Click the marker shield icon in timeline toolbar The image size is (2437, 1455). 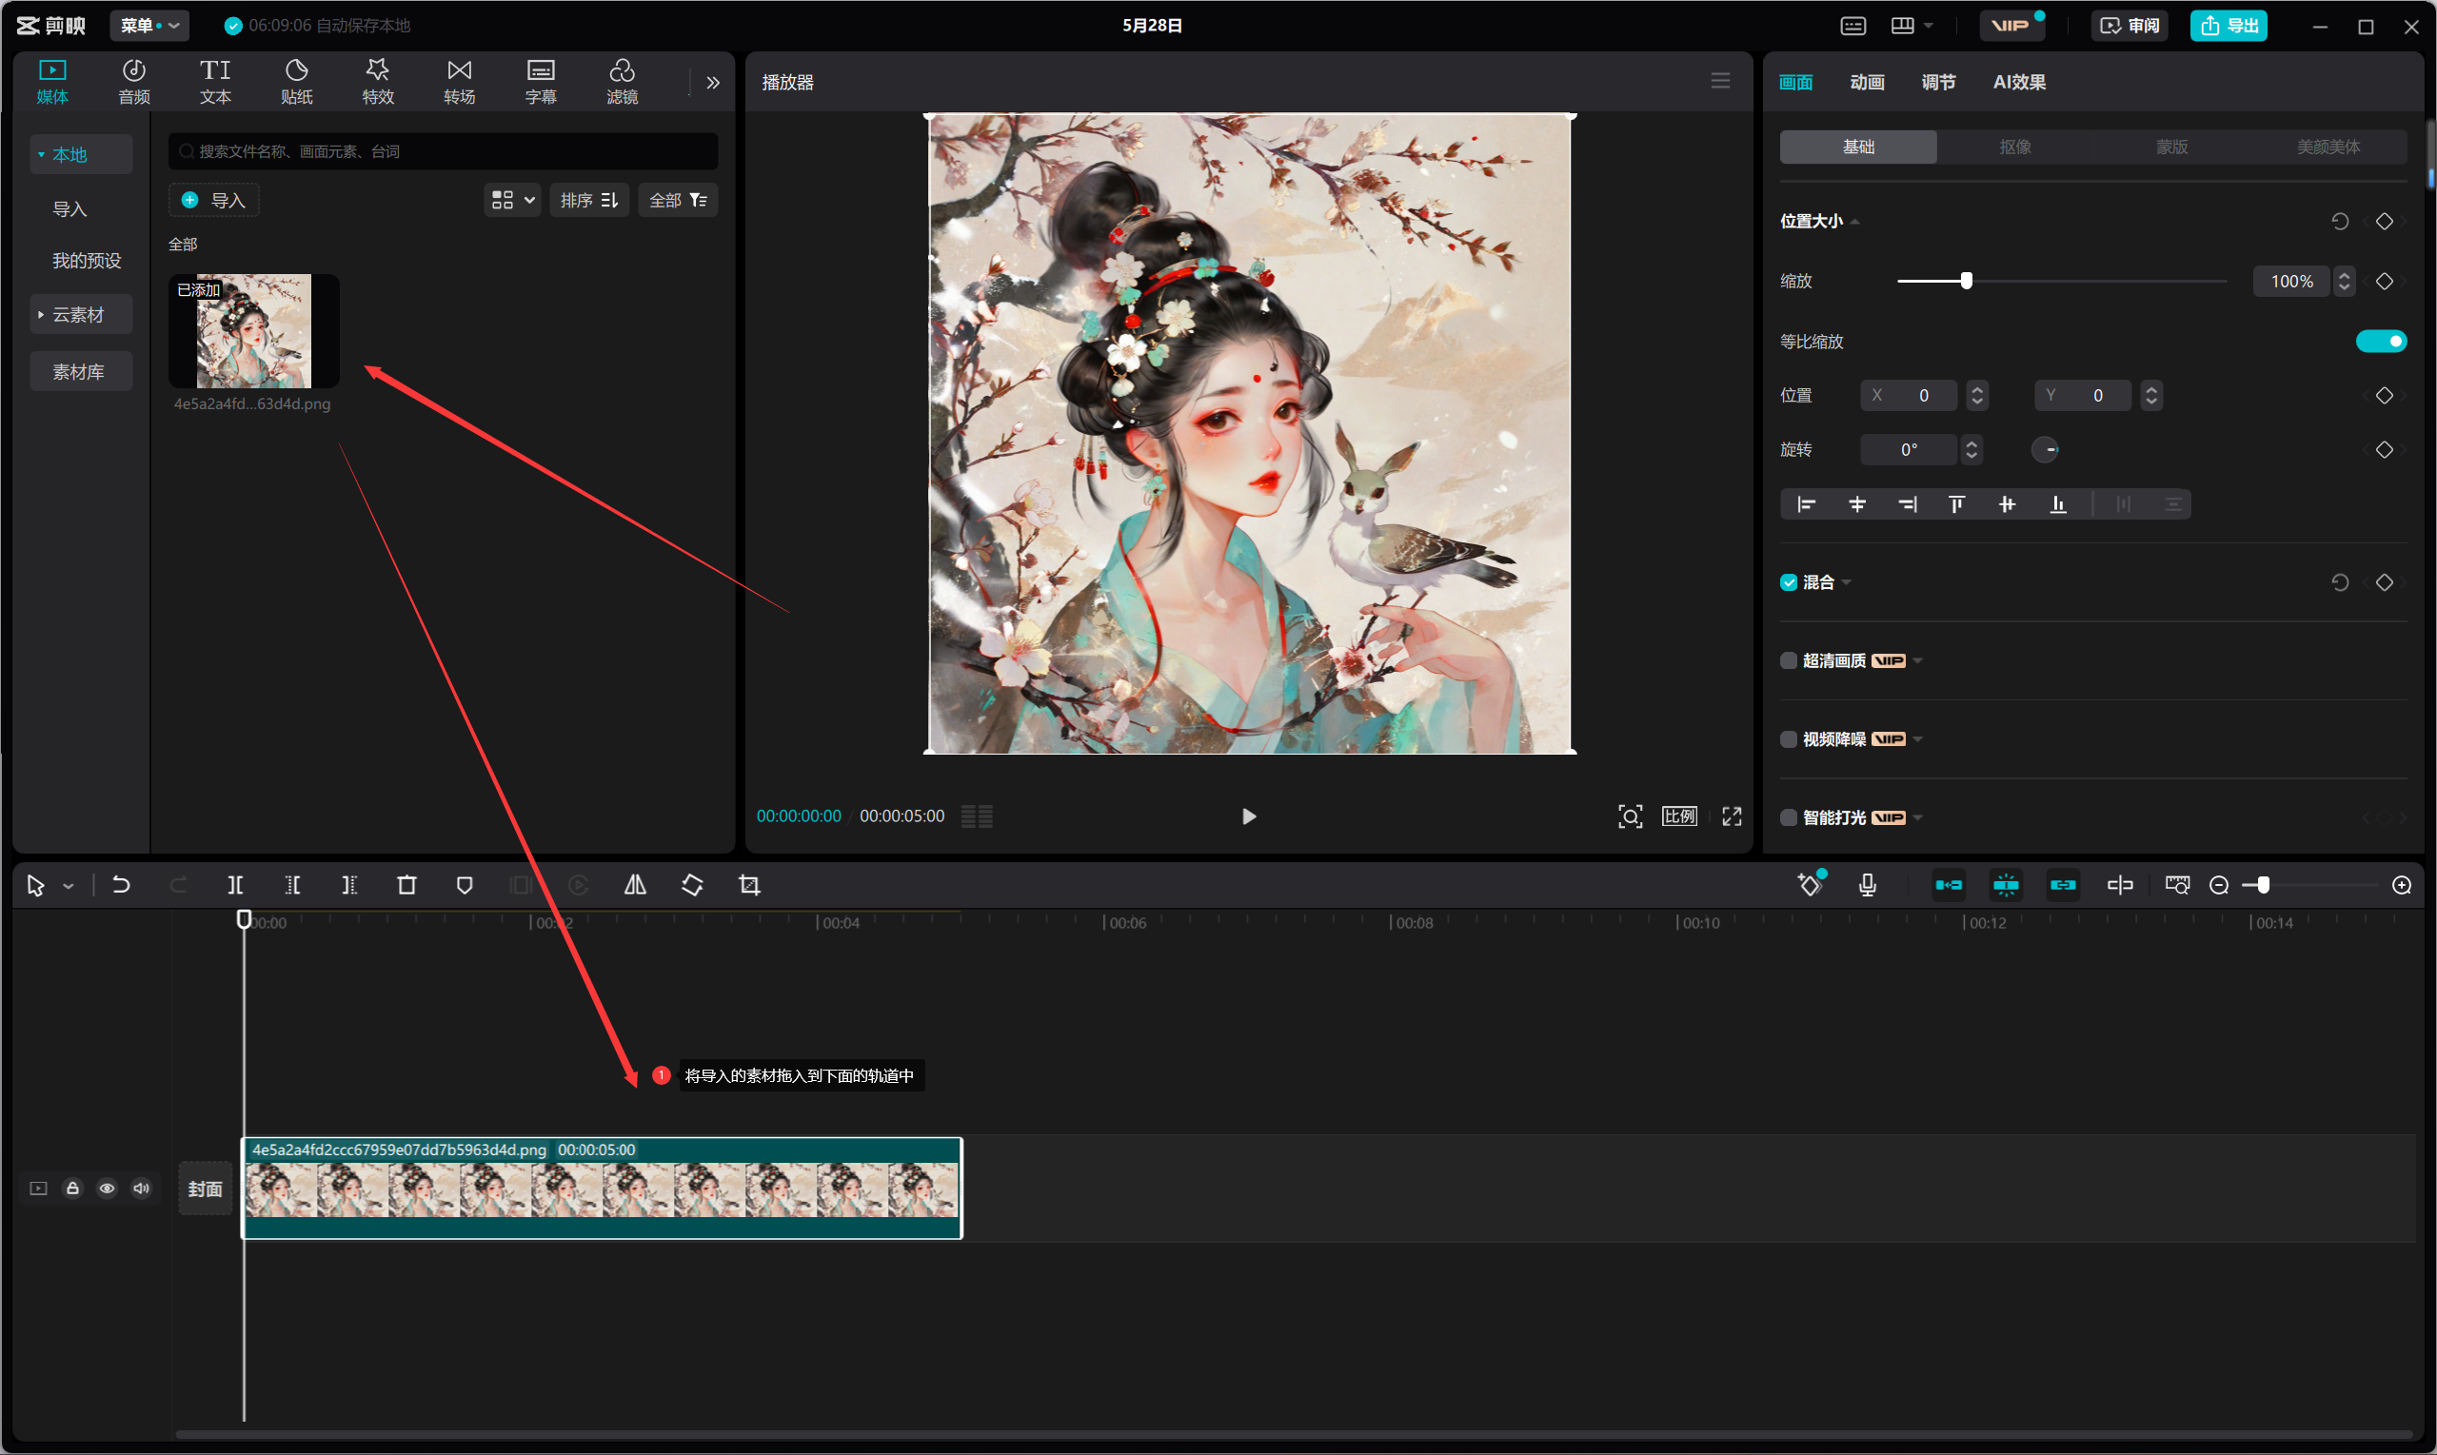[x=464, y=884]
